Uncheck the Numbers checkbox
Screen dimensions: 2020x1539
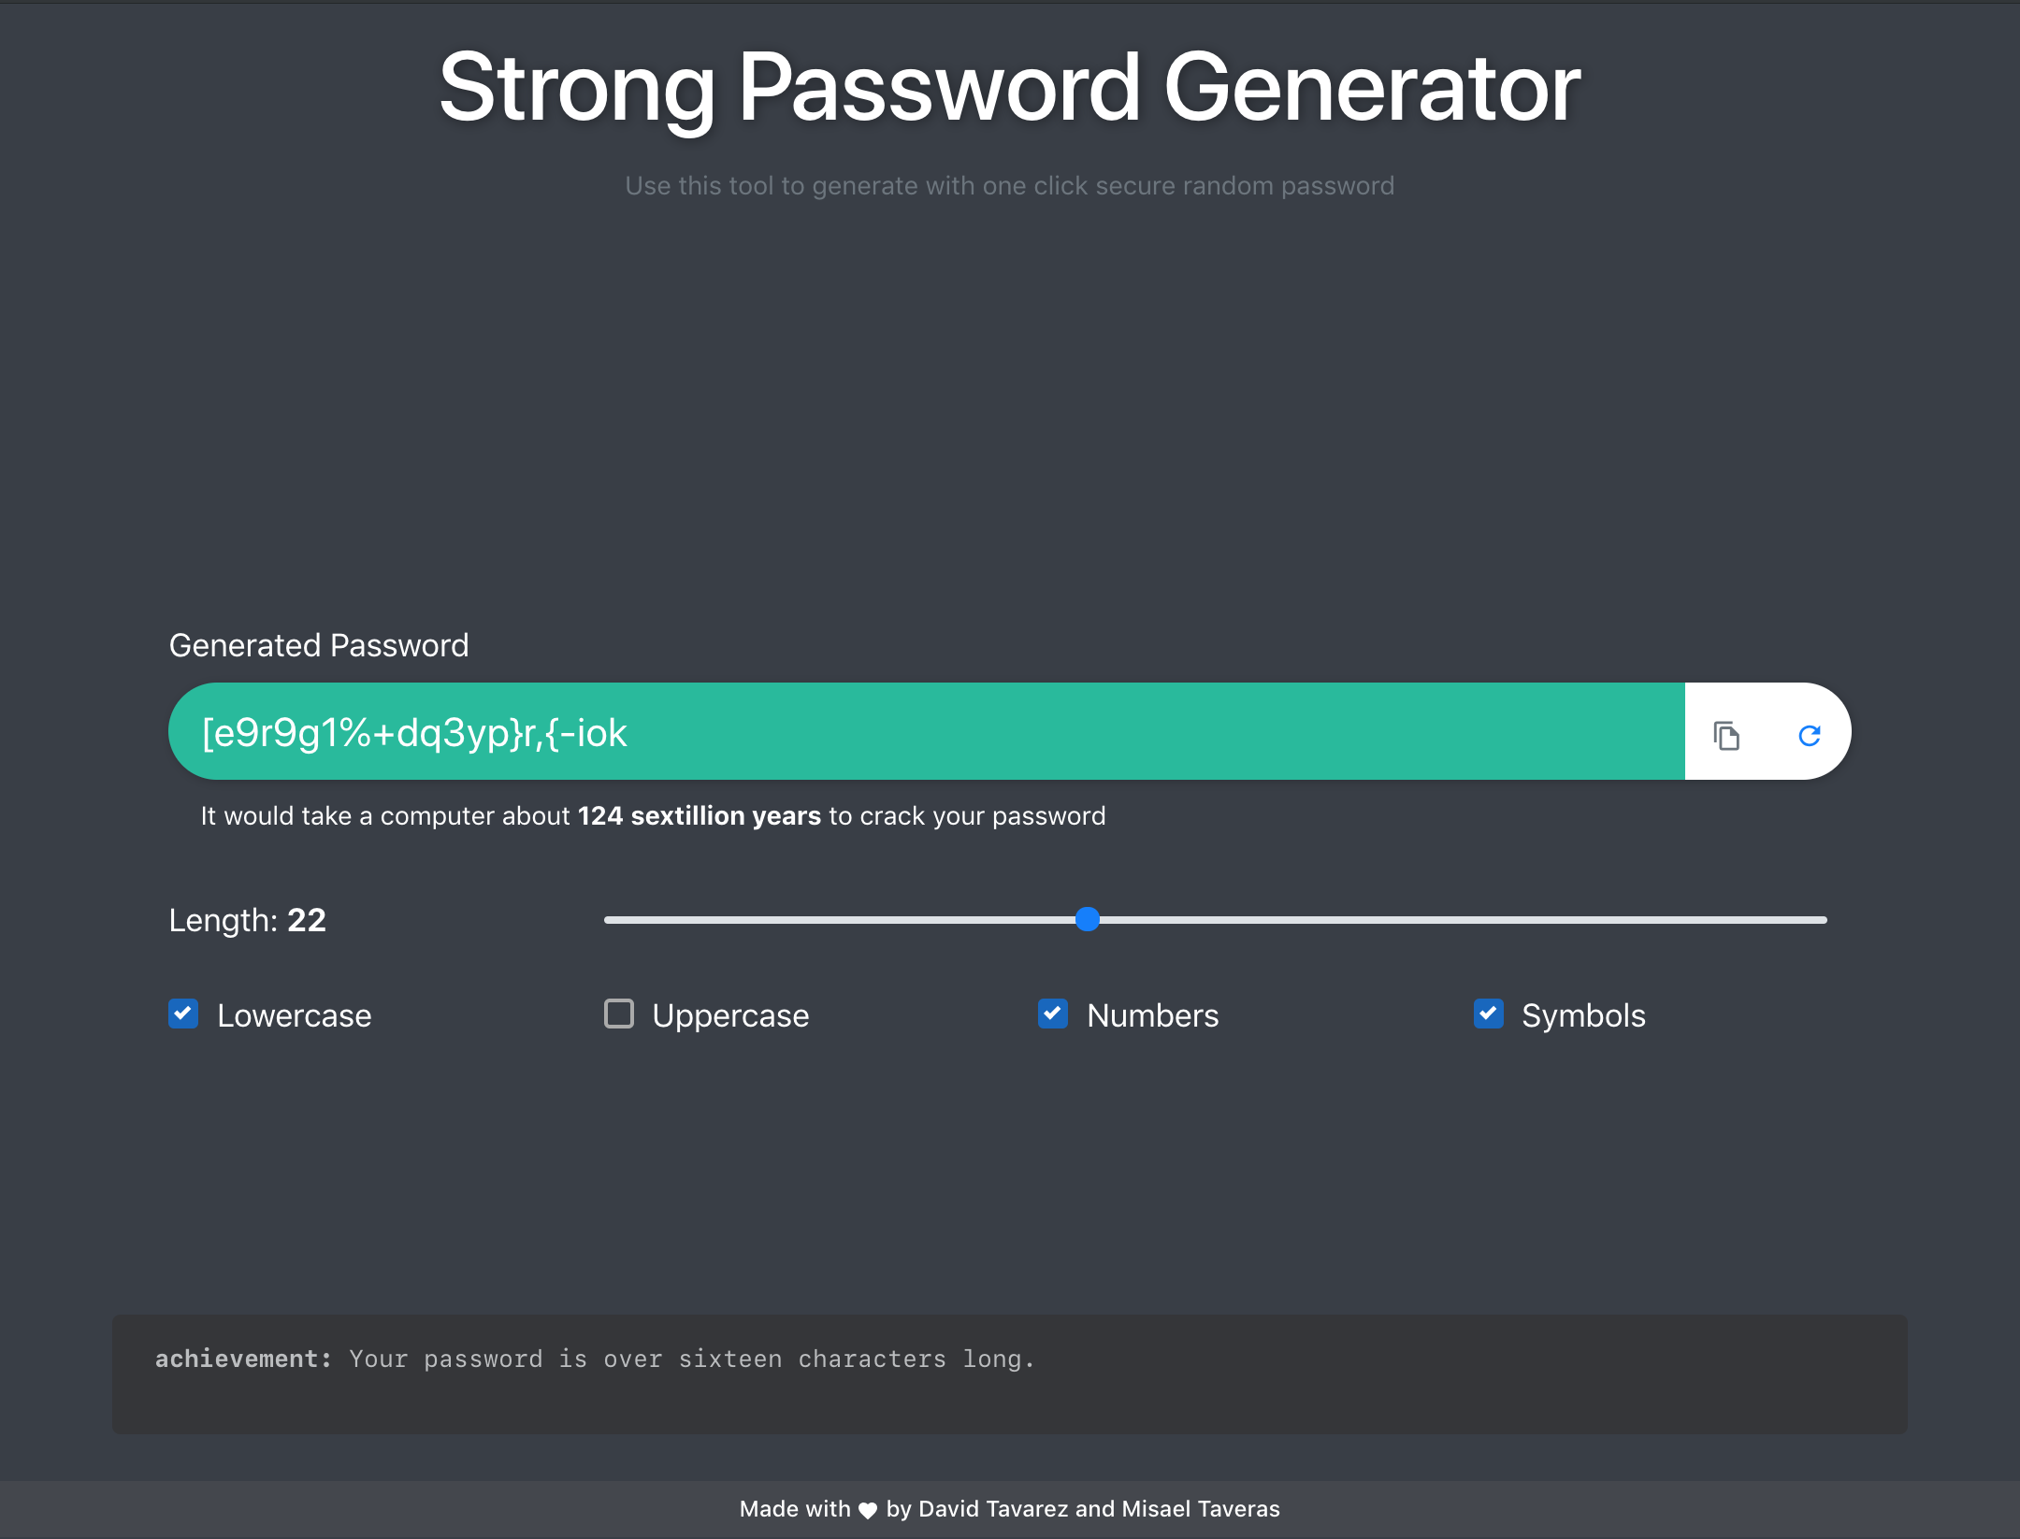[1053, 1014]
